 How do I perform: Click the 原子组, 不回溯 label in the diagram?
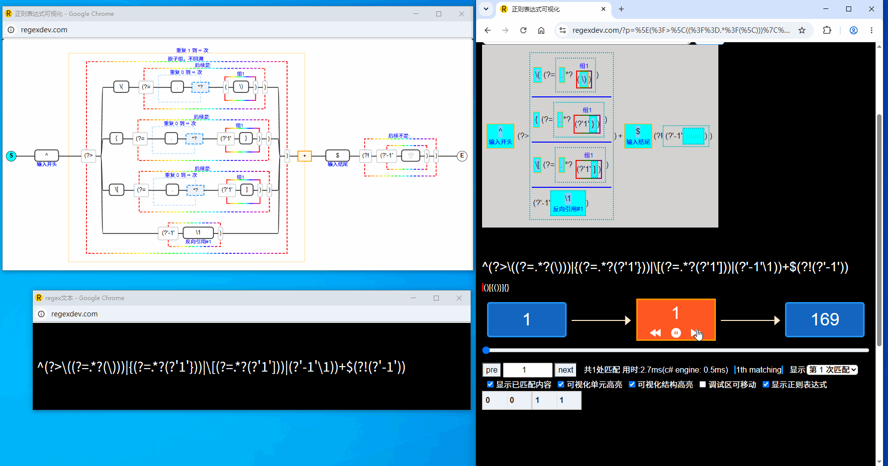coord(186,59)
